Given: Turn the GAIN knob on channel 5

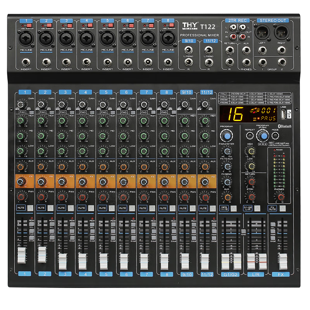Looking at the screenshot, I should click(103, 105).
